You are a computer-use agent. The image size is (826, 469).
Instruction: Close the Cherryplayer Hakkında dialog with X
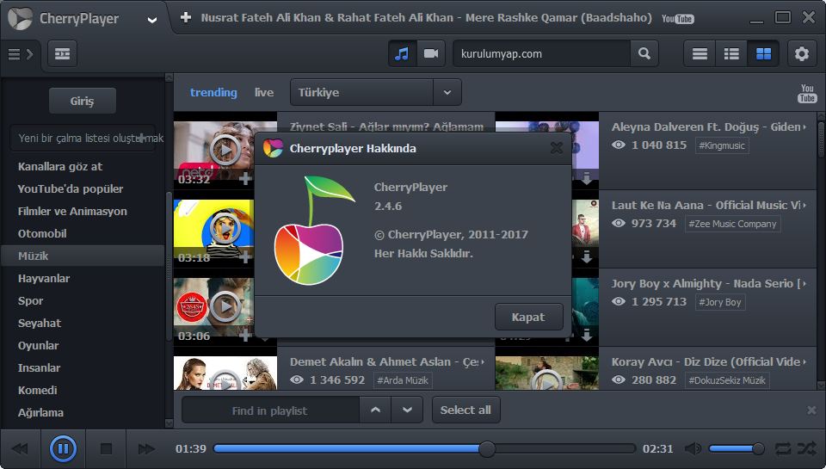tap(557, 148)
